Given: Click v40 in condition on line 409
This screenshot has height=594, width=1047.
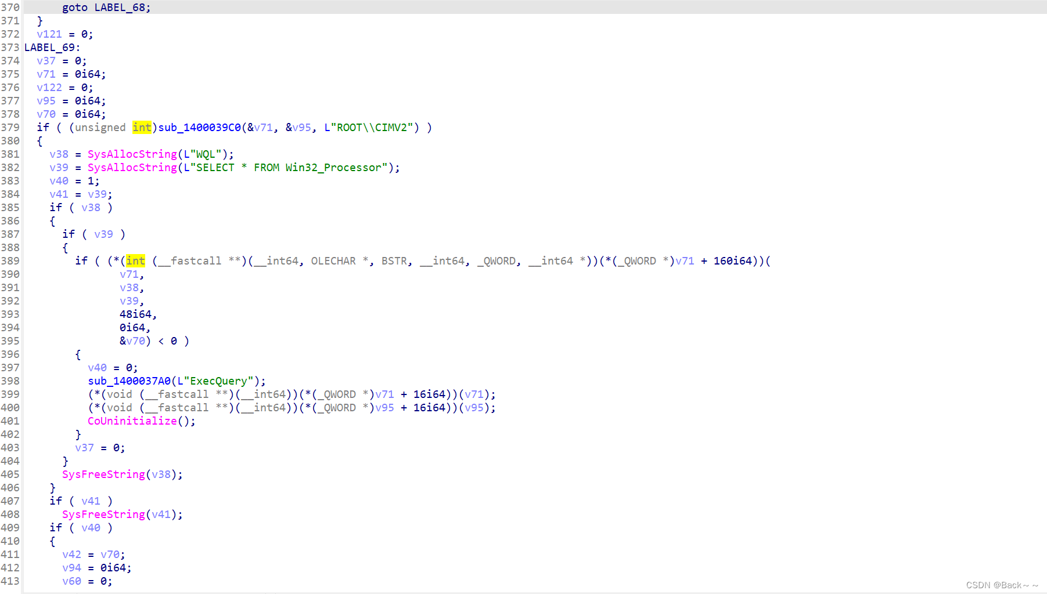Looking at the screenshot, I should [91, 528].
